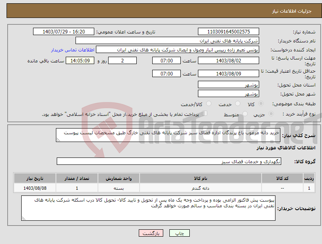
Task: Click the نام کالا column header
Action: coord(200,178)
